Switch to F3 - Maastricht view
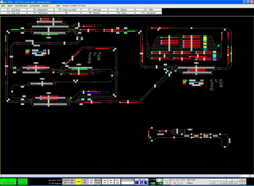Image resolution: width=254 pixels, height=186 pixels. [x=40, y=10]
